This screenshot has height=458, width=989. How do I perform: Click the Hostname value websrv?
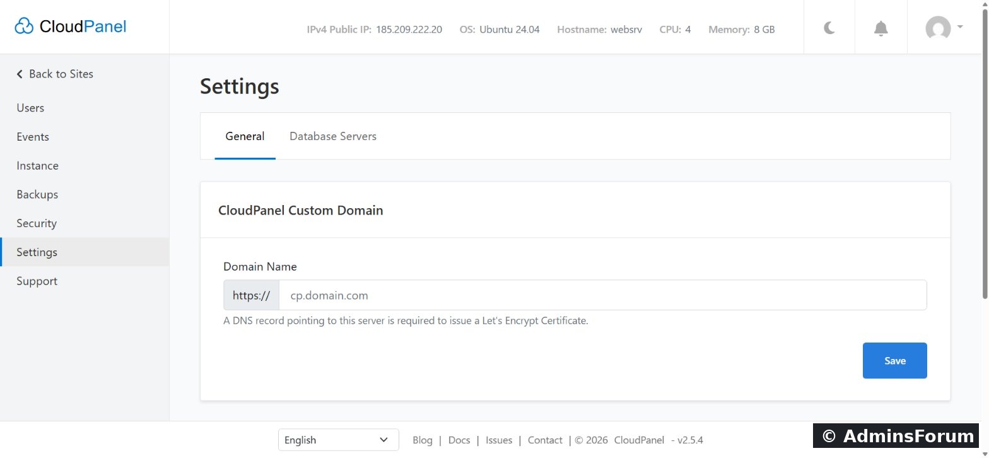click(626, 30)
